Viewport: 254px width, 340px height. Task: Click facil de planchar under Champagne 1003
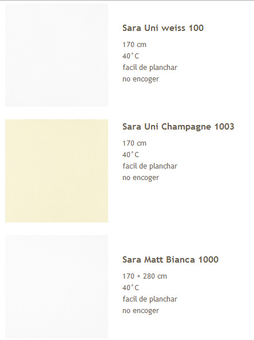[x=150, y=166]
